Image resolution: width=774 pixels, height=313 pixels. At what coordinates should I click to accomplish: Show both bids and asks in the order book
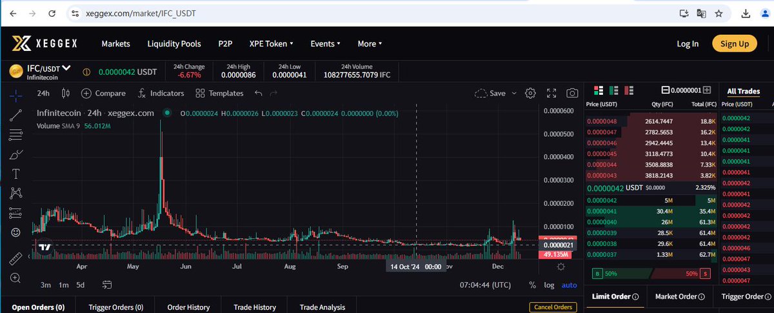(599, 90)
